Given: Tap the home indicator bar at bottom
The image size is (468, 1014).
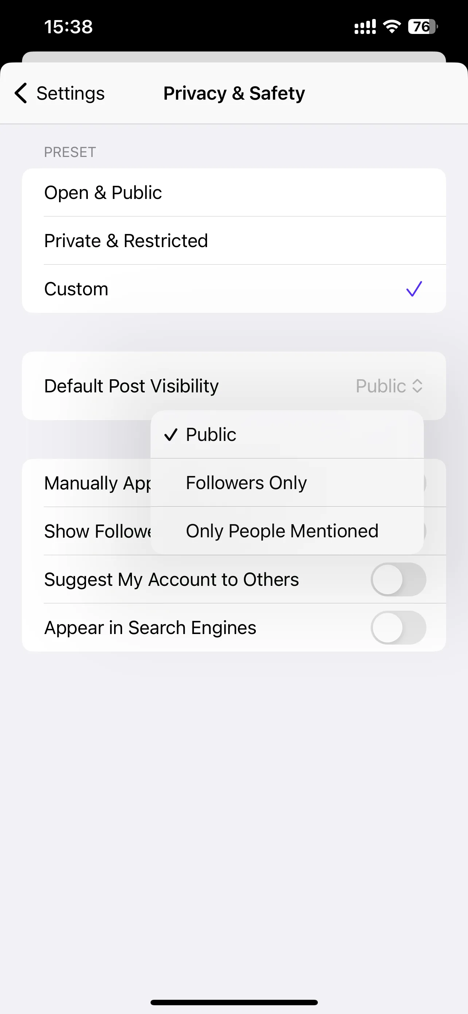Looking at the screenshot, I should point(234,1002).
